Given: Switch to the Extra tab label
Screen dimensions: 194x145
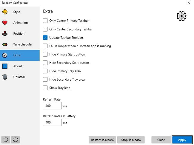Looking at the screenshot, I should coord(17,55).
